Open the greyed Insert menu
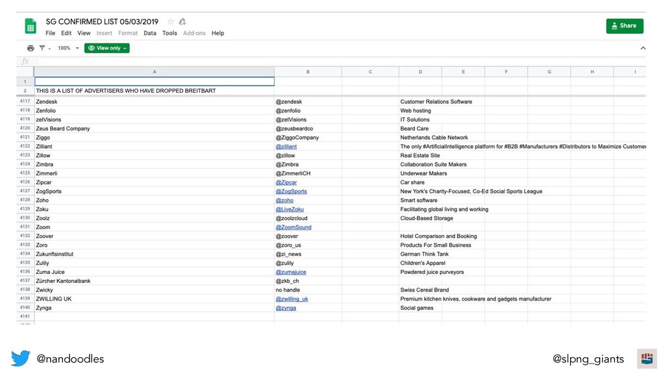This screenshot has width=665, height=374. (x=105, y=33)
